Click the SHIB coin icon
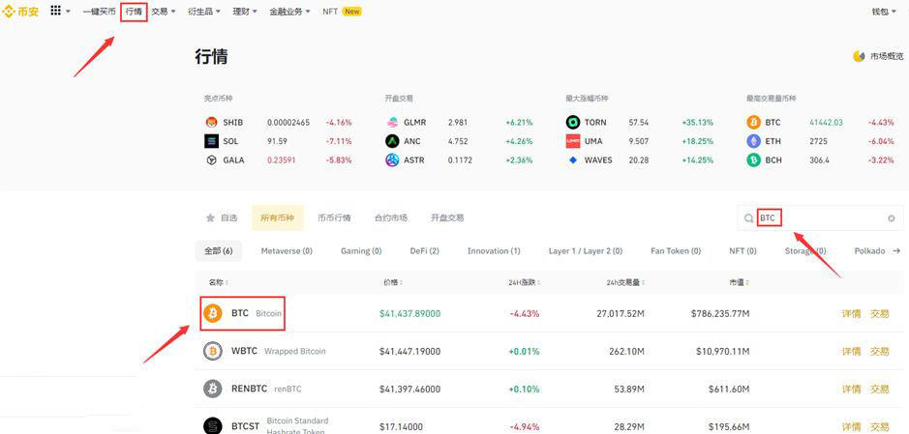The height and width of the screenshot is (434, 909). (x=212, y=123)
